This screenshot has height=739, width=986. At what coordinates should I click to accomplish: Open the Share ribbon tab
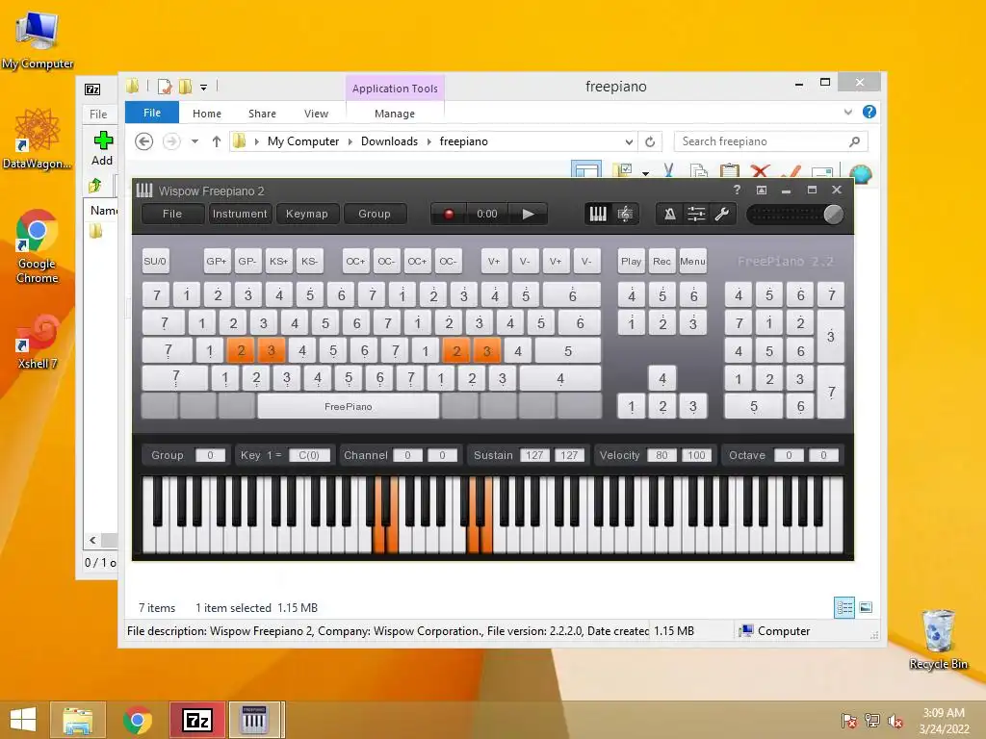click(x=262, y=114)
